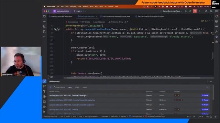Open the HTTP GET /owners/{ownerId} activity link
Screen dimensions: 220x123
pyautogui.click(x=68, y=95)
